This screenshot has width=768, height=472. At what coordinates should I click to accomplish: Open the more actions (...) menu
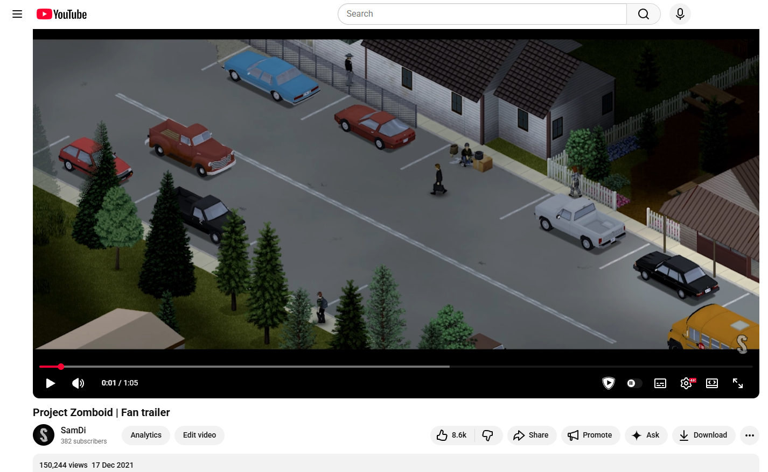click(x=750, y=435)
